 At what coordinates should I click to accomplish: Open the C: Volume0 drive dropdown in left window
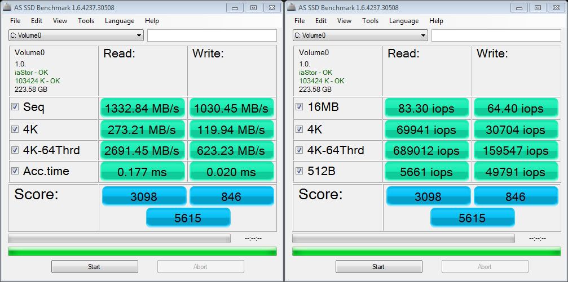point(76,35)
